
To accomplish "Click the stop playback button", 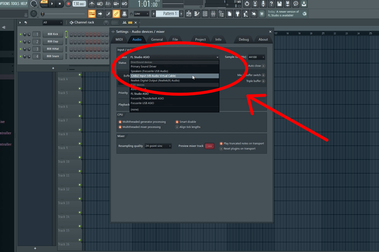I will tap(60, 4).
